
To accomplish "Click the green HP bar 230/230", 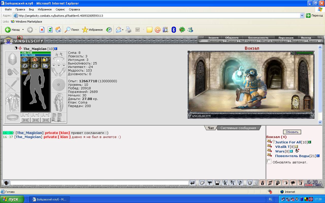I will 36,53.
